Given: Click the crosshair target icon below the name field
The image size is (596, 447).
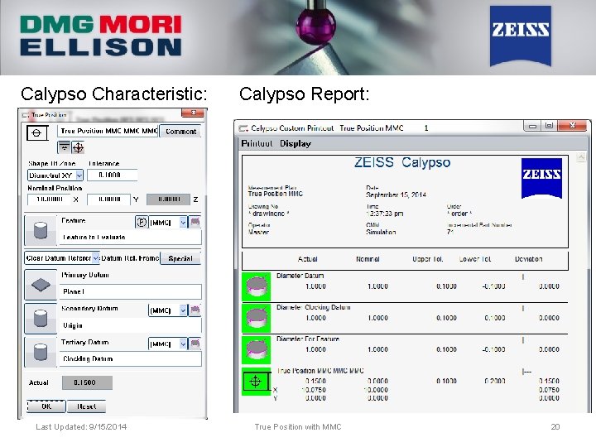Looking at the screenshot, I should pos(78,147).
